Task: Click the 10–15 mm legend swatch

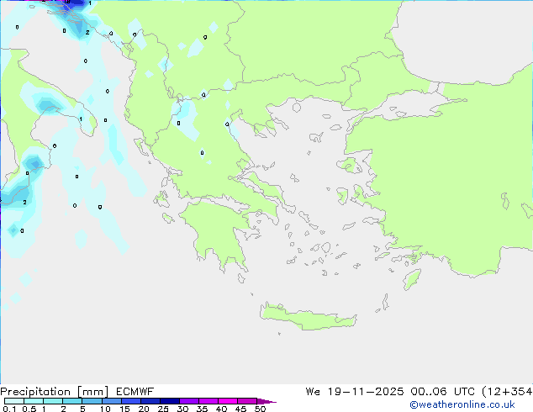Action: (x=111, y=401)
